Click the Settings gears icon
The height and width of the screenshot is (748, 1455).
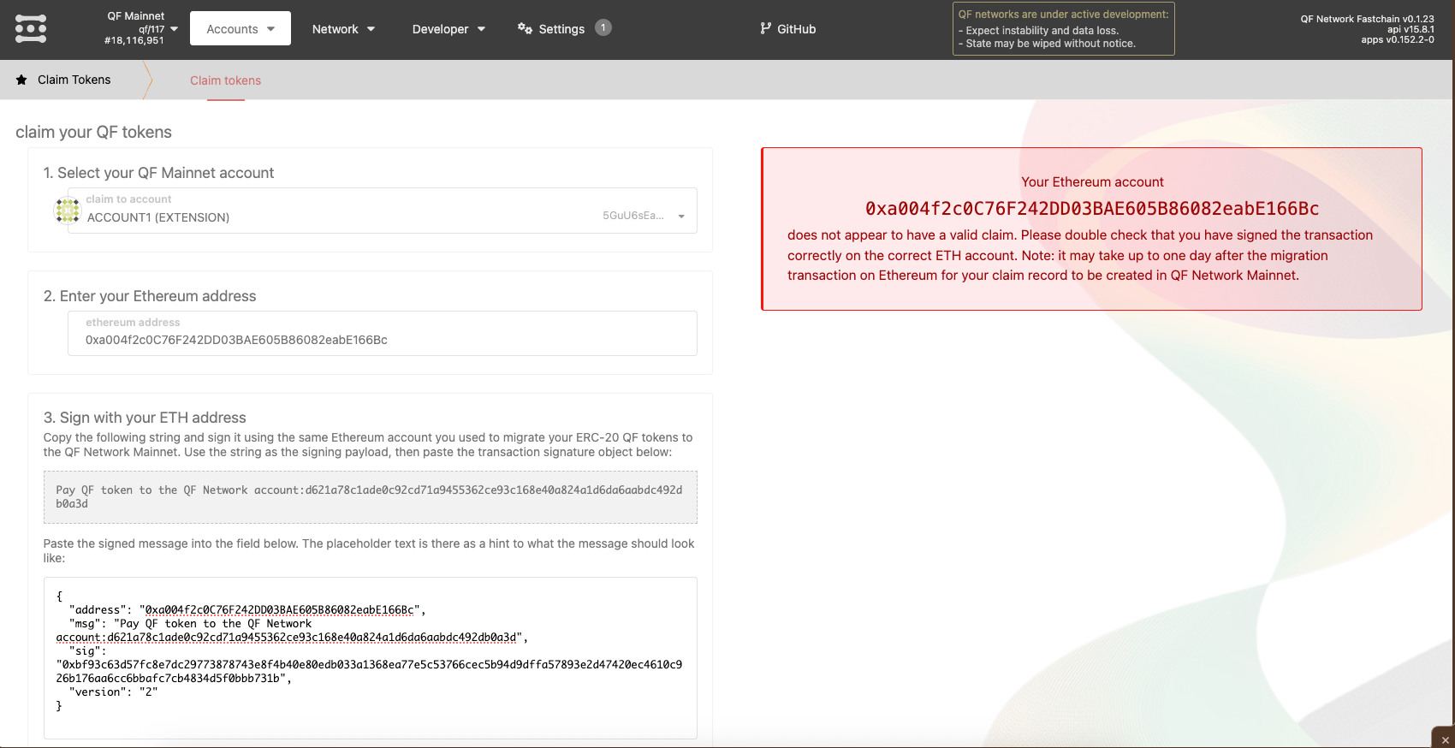[525, 28]
